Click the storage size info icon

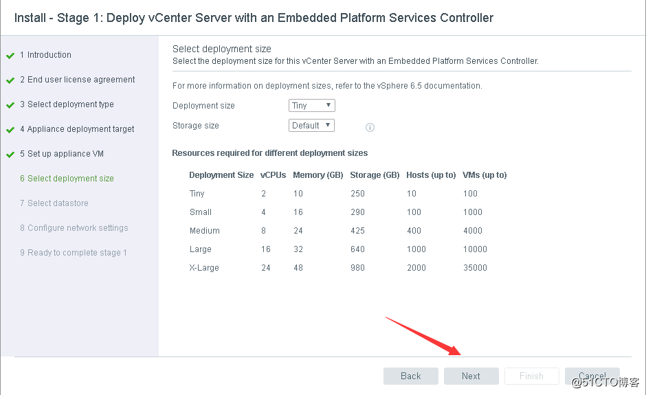pyautogui.click(x=370, y=127)
